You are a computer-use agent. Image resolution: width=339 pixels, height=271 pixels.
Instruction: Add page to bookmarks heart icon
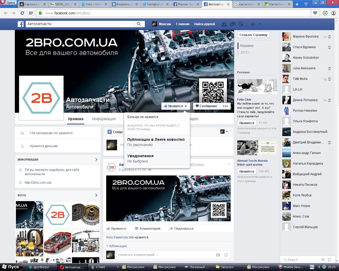[315, 13]
